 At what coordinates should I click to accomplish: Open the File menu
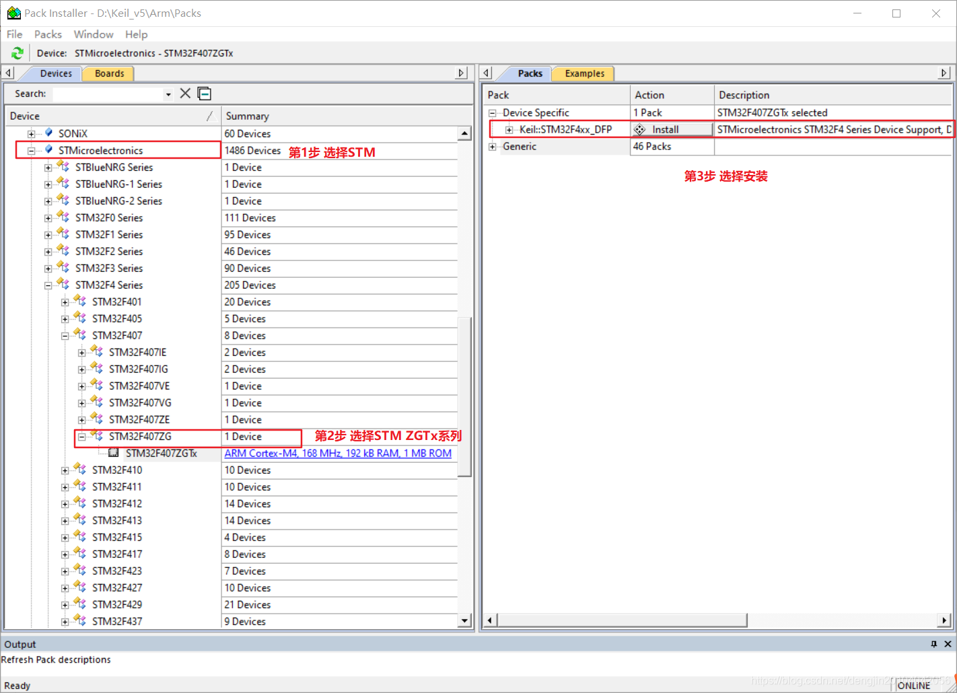click(14, 34)
